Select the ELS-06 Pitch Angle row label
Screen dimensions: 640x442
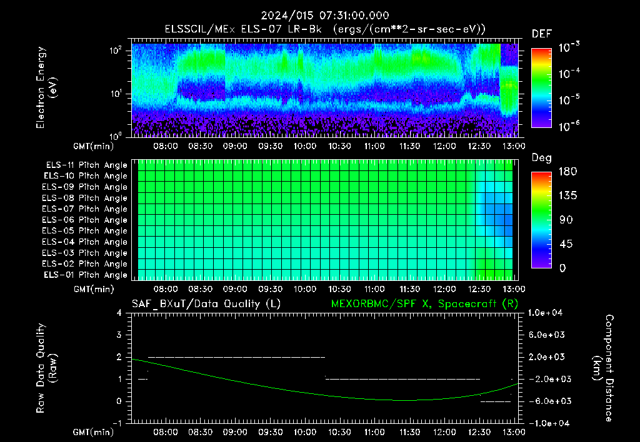point(84,220)
